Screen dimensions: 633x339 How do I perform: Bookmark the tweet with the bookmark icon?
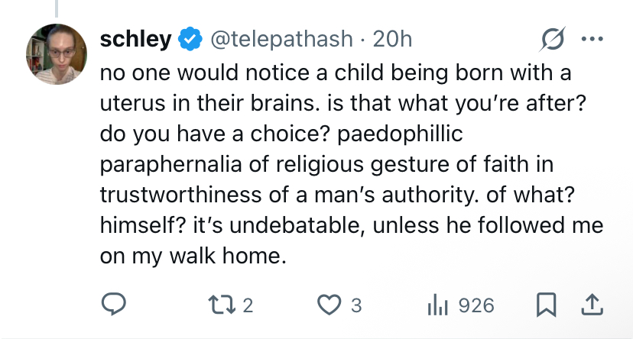click(546, 305)
